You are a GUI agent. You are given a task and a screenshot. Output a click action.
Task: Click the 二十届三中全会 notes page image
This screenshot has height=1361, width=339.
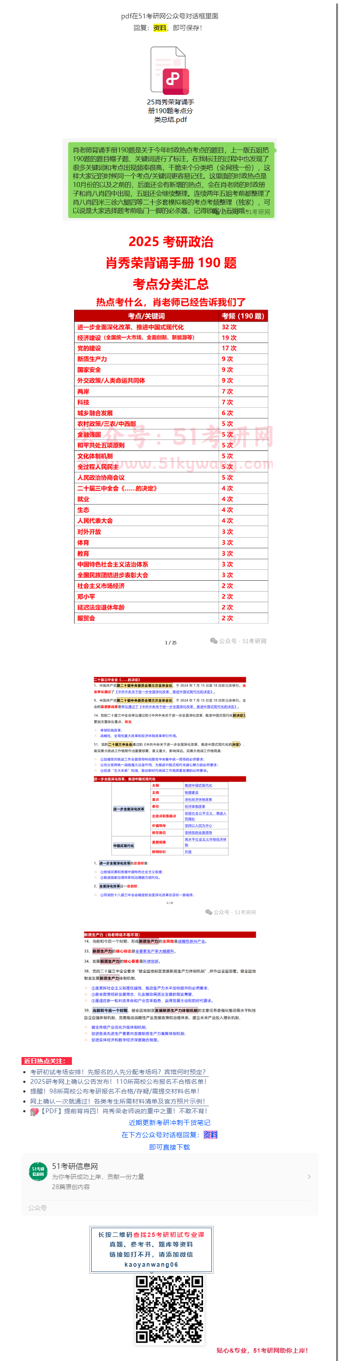[x=169, y=795]
